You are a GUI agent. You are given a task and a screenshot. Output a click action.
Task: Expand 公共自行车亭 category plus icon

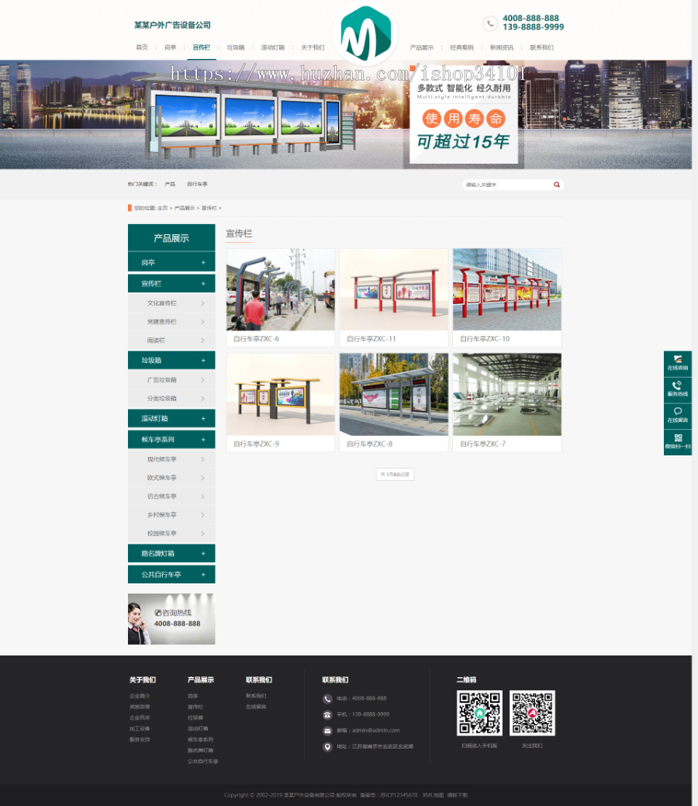coord(203,575)
